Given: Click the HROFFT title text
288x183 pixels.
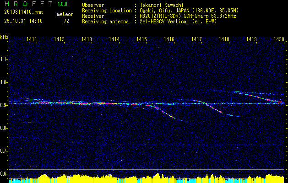Looking at the screenshot, I should coord(27,4).
